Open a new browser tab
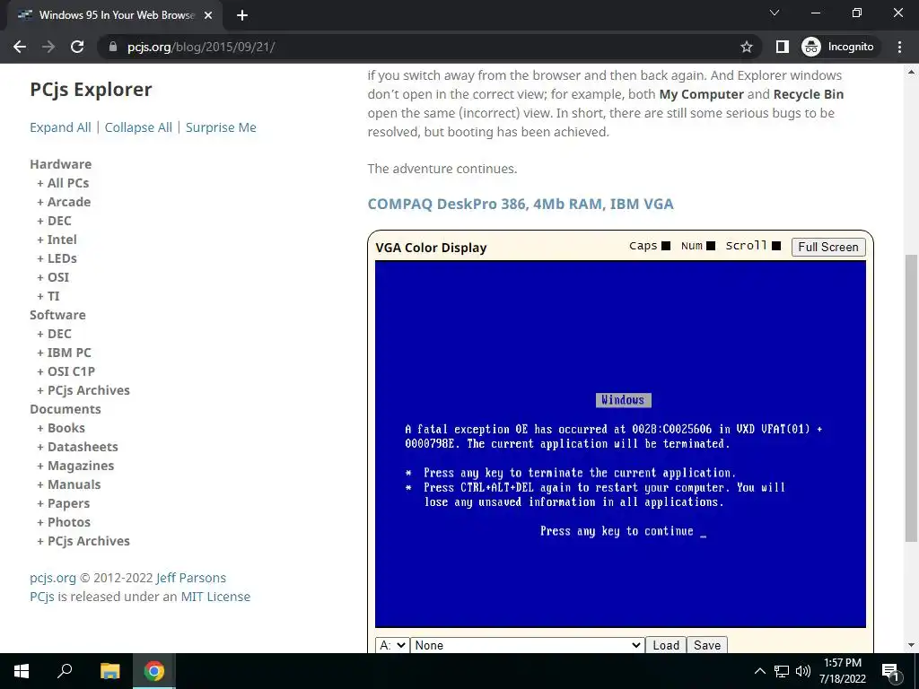919x689 pixels. click(x=242, y=15)
